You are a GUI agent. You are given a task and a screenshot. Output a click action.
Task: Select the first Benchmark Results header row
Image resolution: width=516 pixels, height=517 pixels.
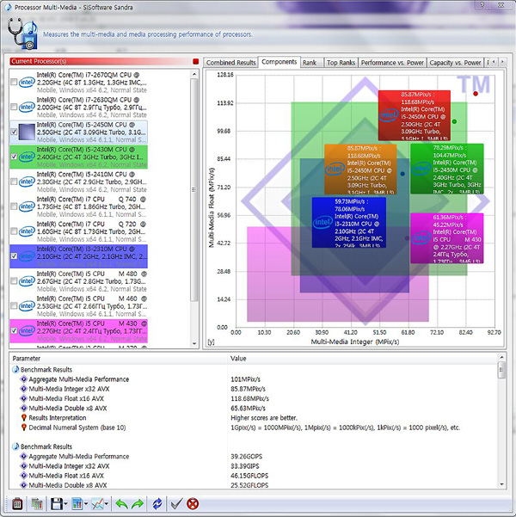[254, 370]
